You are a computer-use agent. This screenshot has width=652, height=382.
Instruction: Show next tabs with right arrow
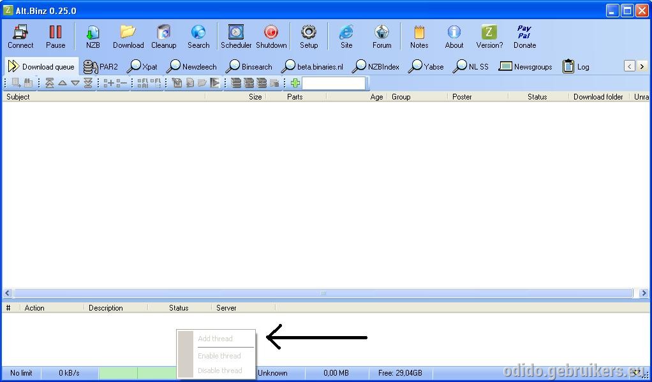642,66
